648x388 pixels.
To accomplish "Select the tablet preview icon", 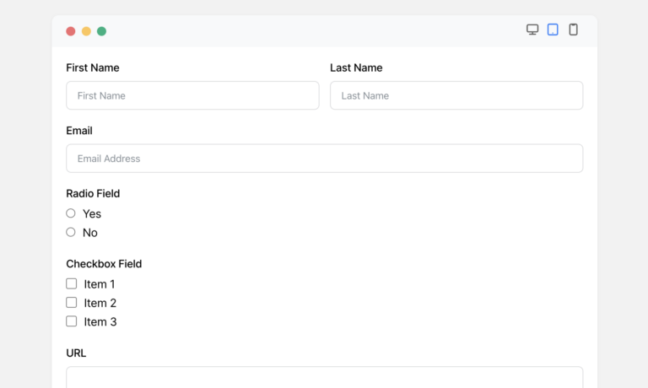I will pyautogui.click(x=553, y=30).
